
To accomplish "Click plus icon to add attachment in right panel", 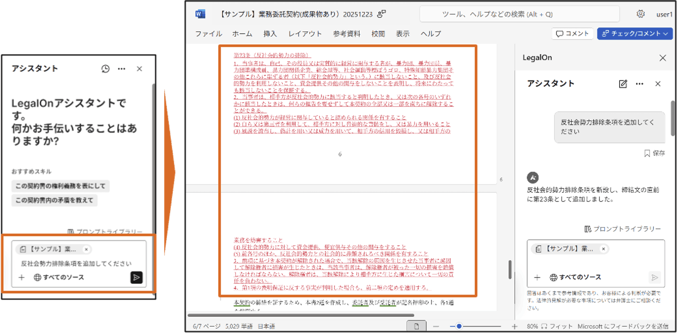I will pyautogui.click(x=537, y=278).
